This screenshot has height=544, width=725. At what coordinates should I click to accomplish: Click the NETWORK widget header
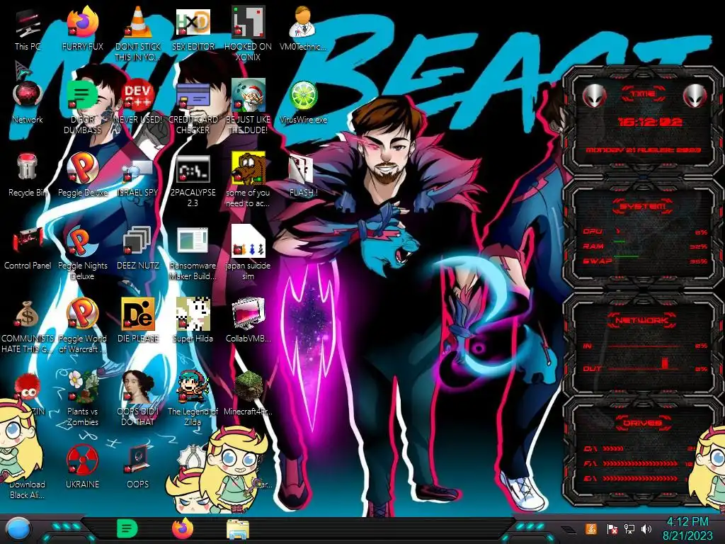coord(643,319)
